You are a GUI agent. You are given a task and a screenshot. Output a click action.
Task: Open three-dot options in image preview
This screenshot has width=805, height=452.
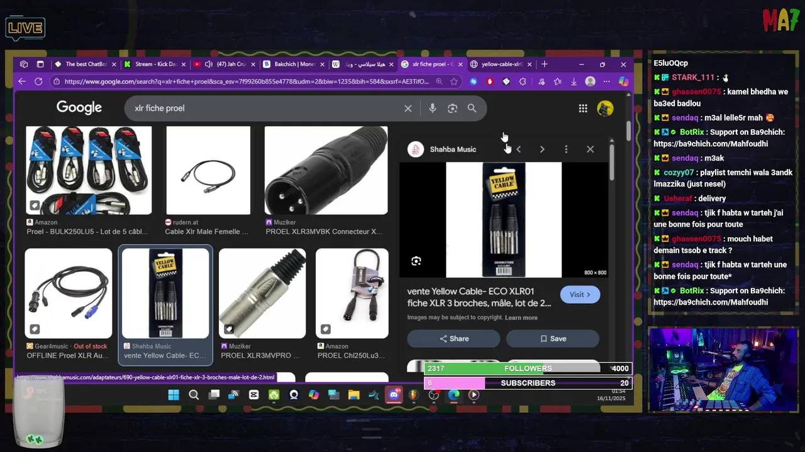coord(566,149)
